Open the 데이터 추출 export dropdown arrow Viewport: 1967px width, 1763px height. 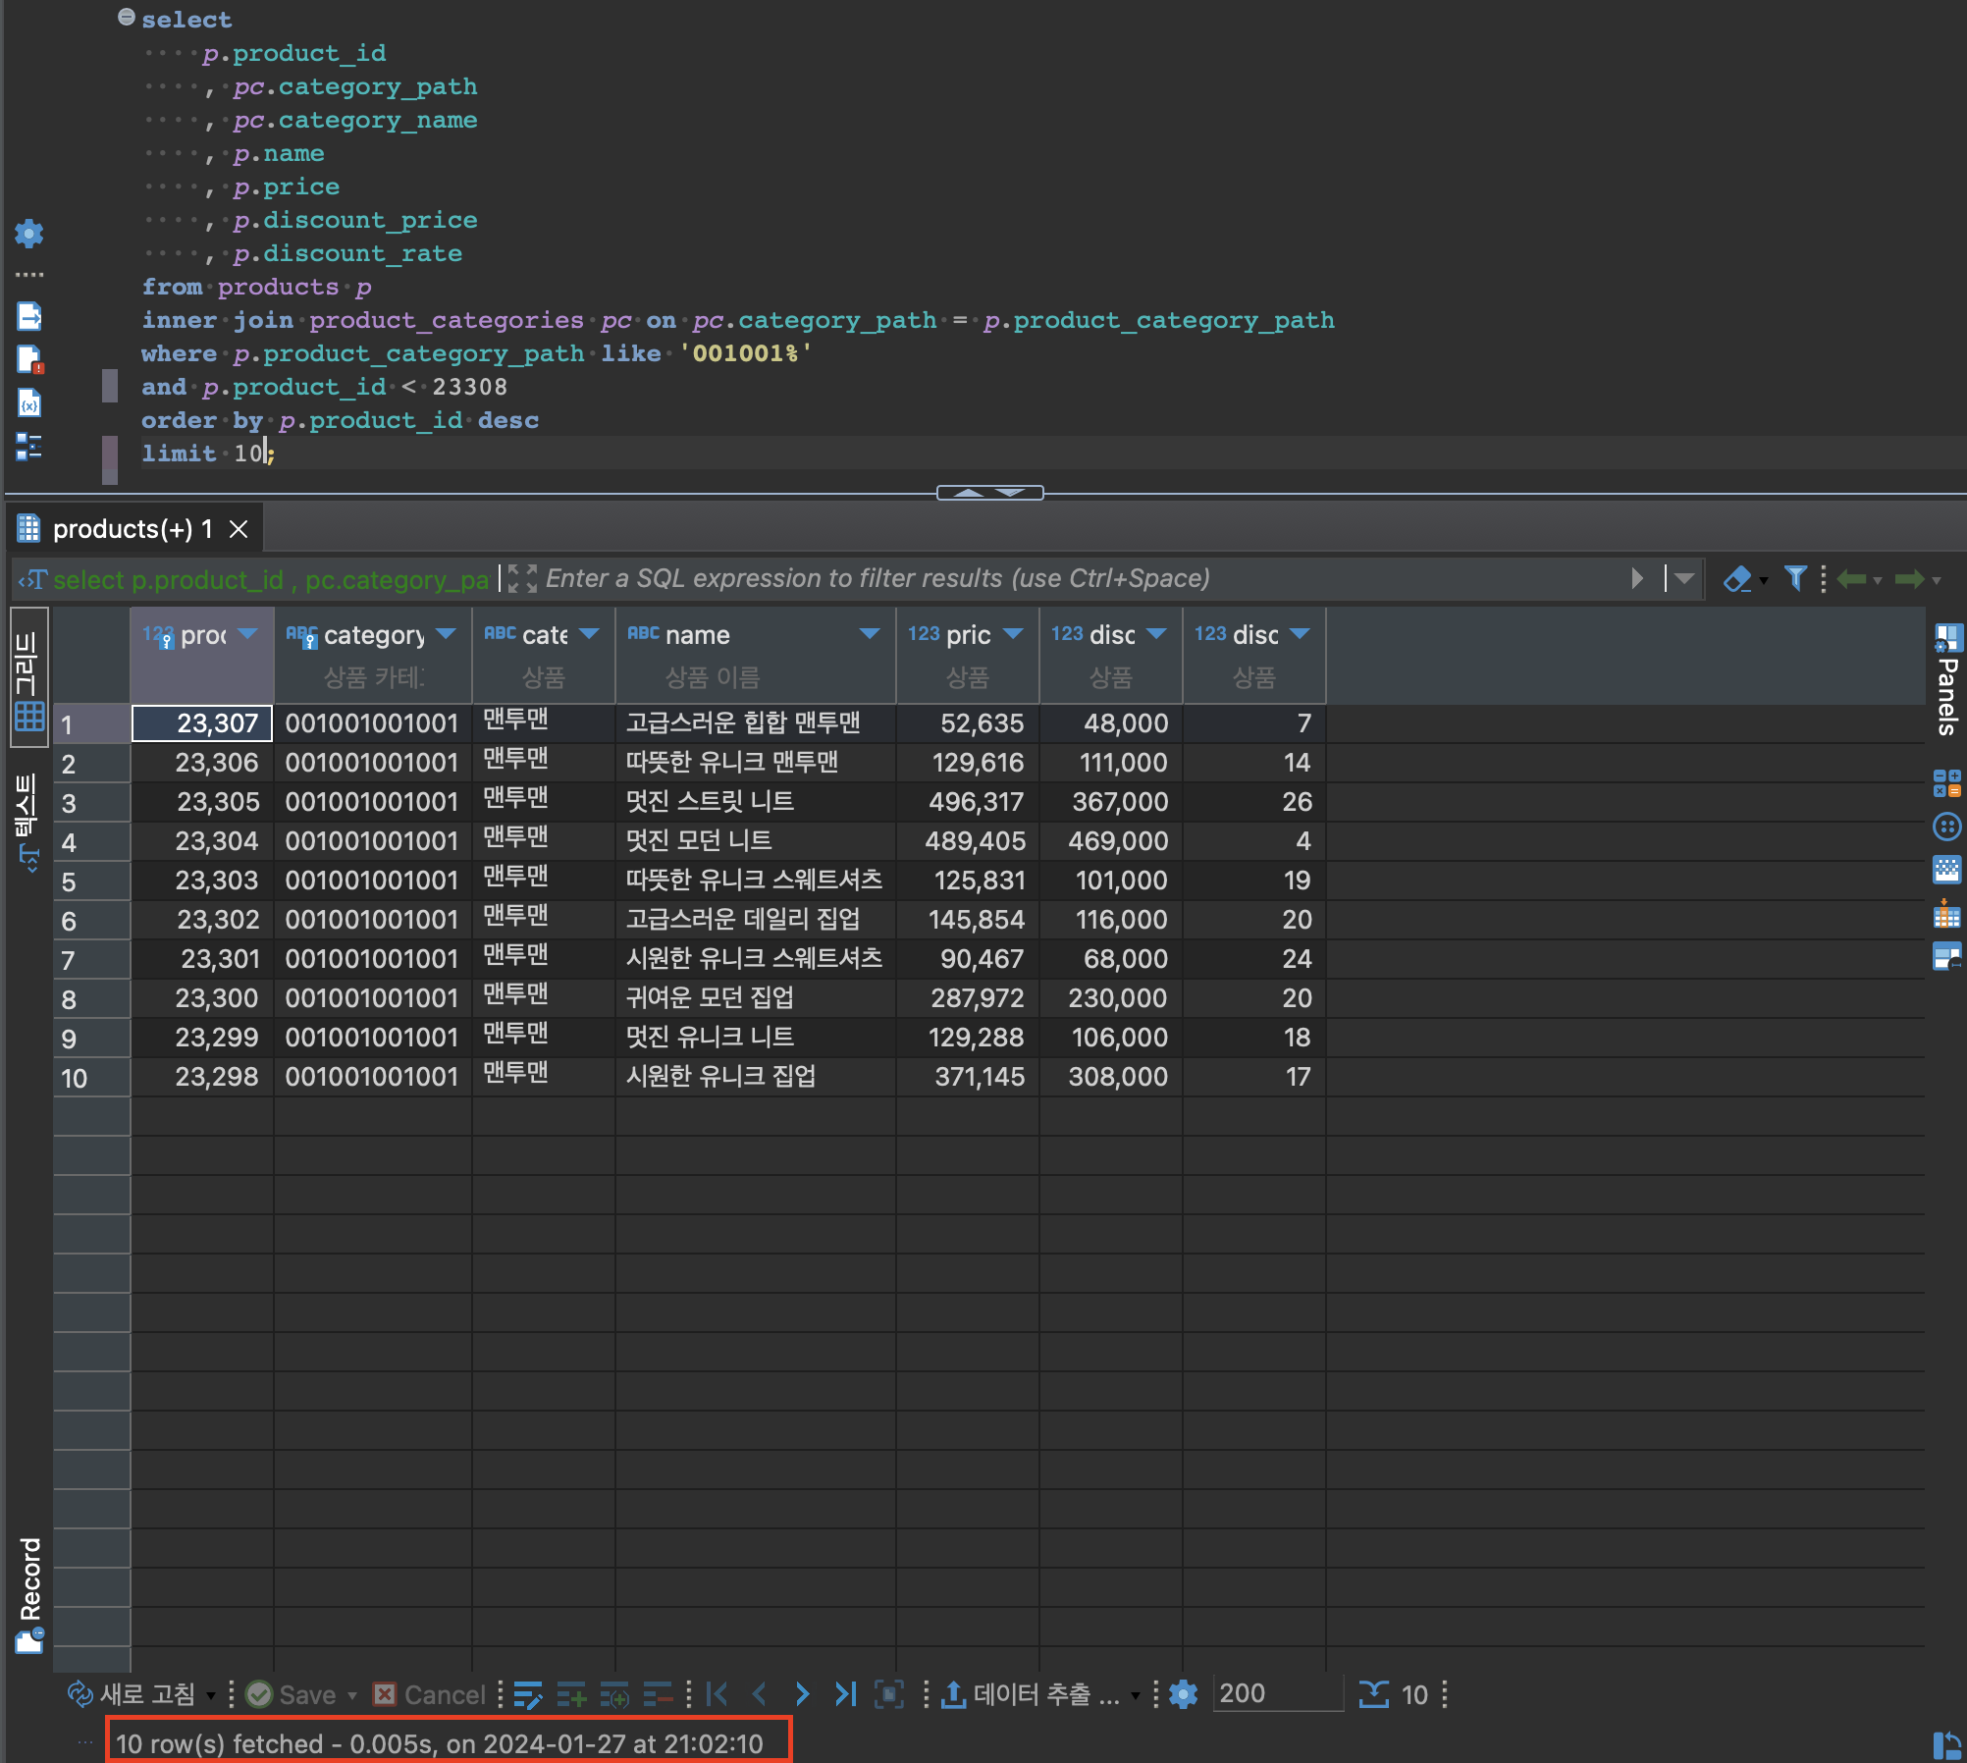1135,1696
